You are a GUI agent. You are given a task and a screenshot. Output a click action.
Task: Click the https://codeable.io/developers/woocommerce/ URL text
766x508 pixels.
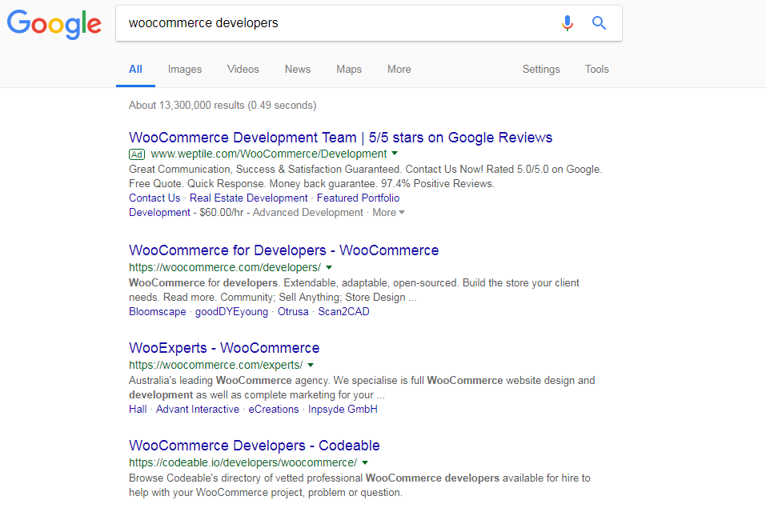tap(243, 463)
